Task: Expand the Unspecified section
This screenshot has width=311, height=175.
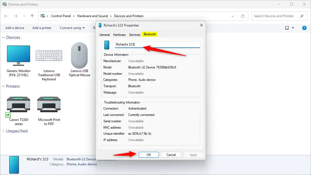Action: pyautogui.click(x=3, y=131)
